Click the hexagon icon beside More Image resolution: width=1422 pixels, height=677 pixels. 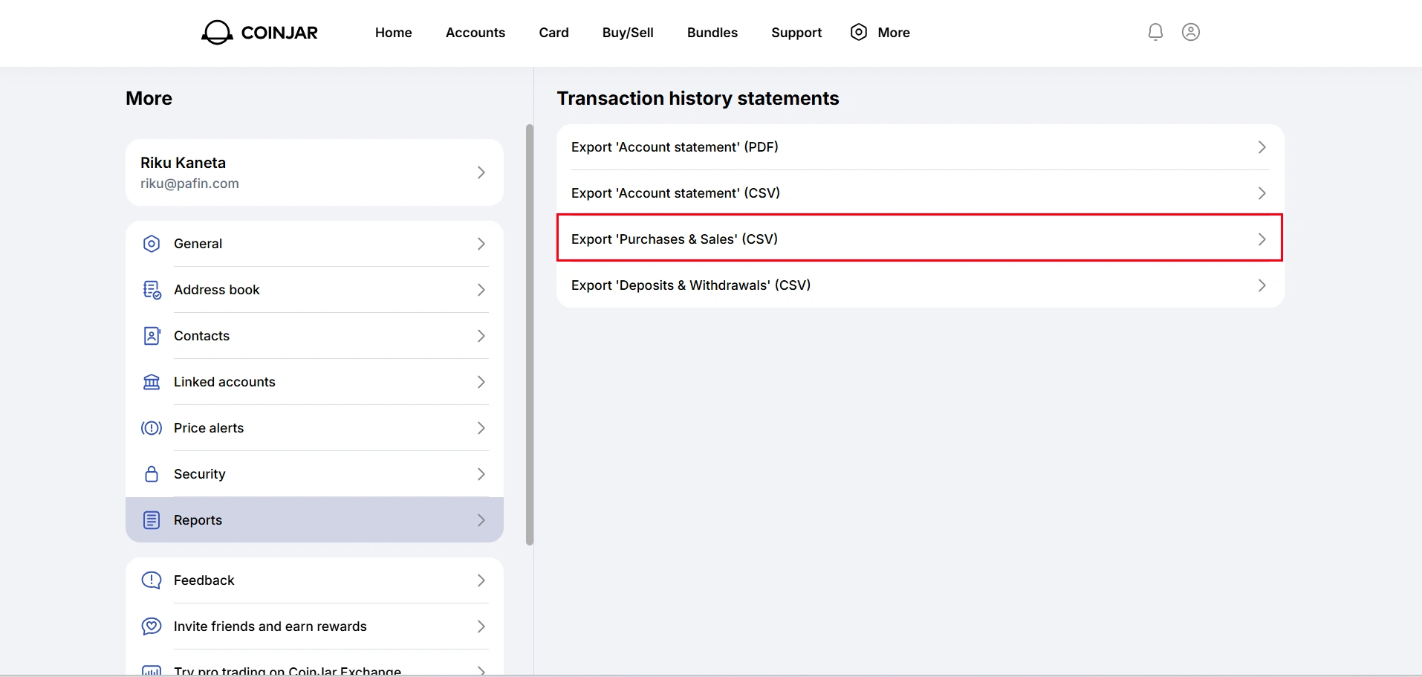(x=859, y=32)
